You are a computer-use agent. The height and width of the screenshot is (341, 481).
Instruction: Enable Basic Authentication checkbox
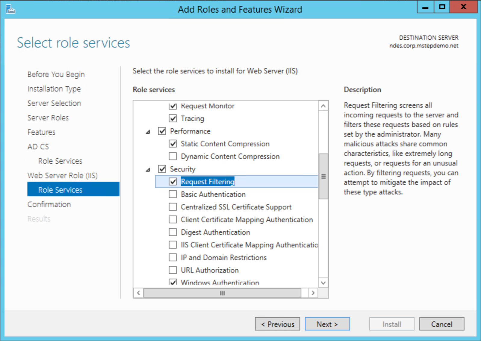[x=173, y=194]
